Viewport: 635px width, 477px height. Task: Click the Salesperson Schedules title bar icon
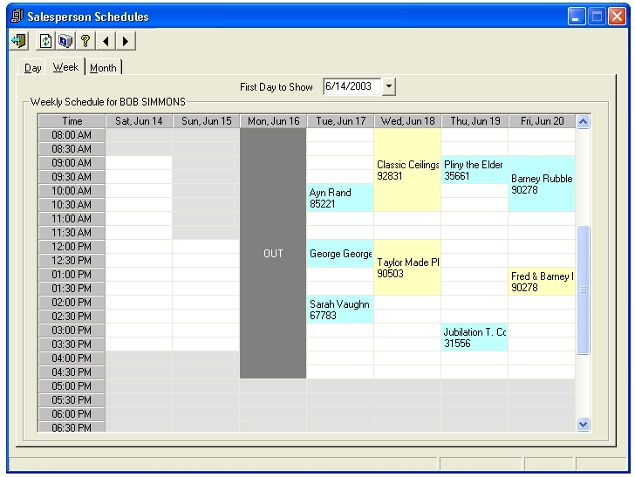pyautogui.click(x=17, y=17)
